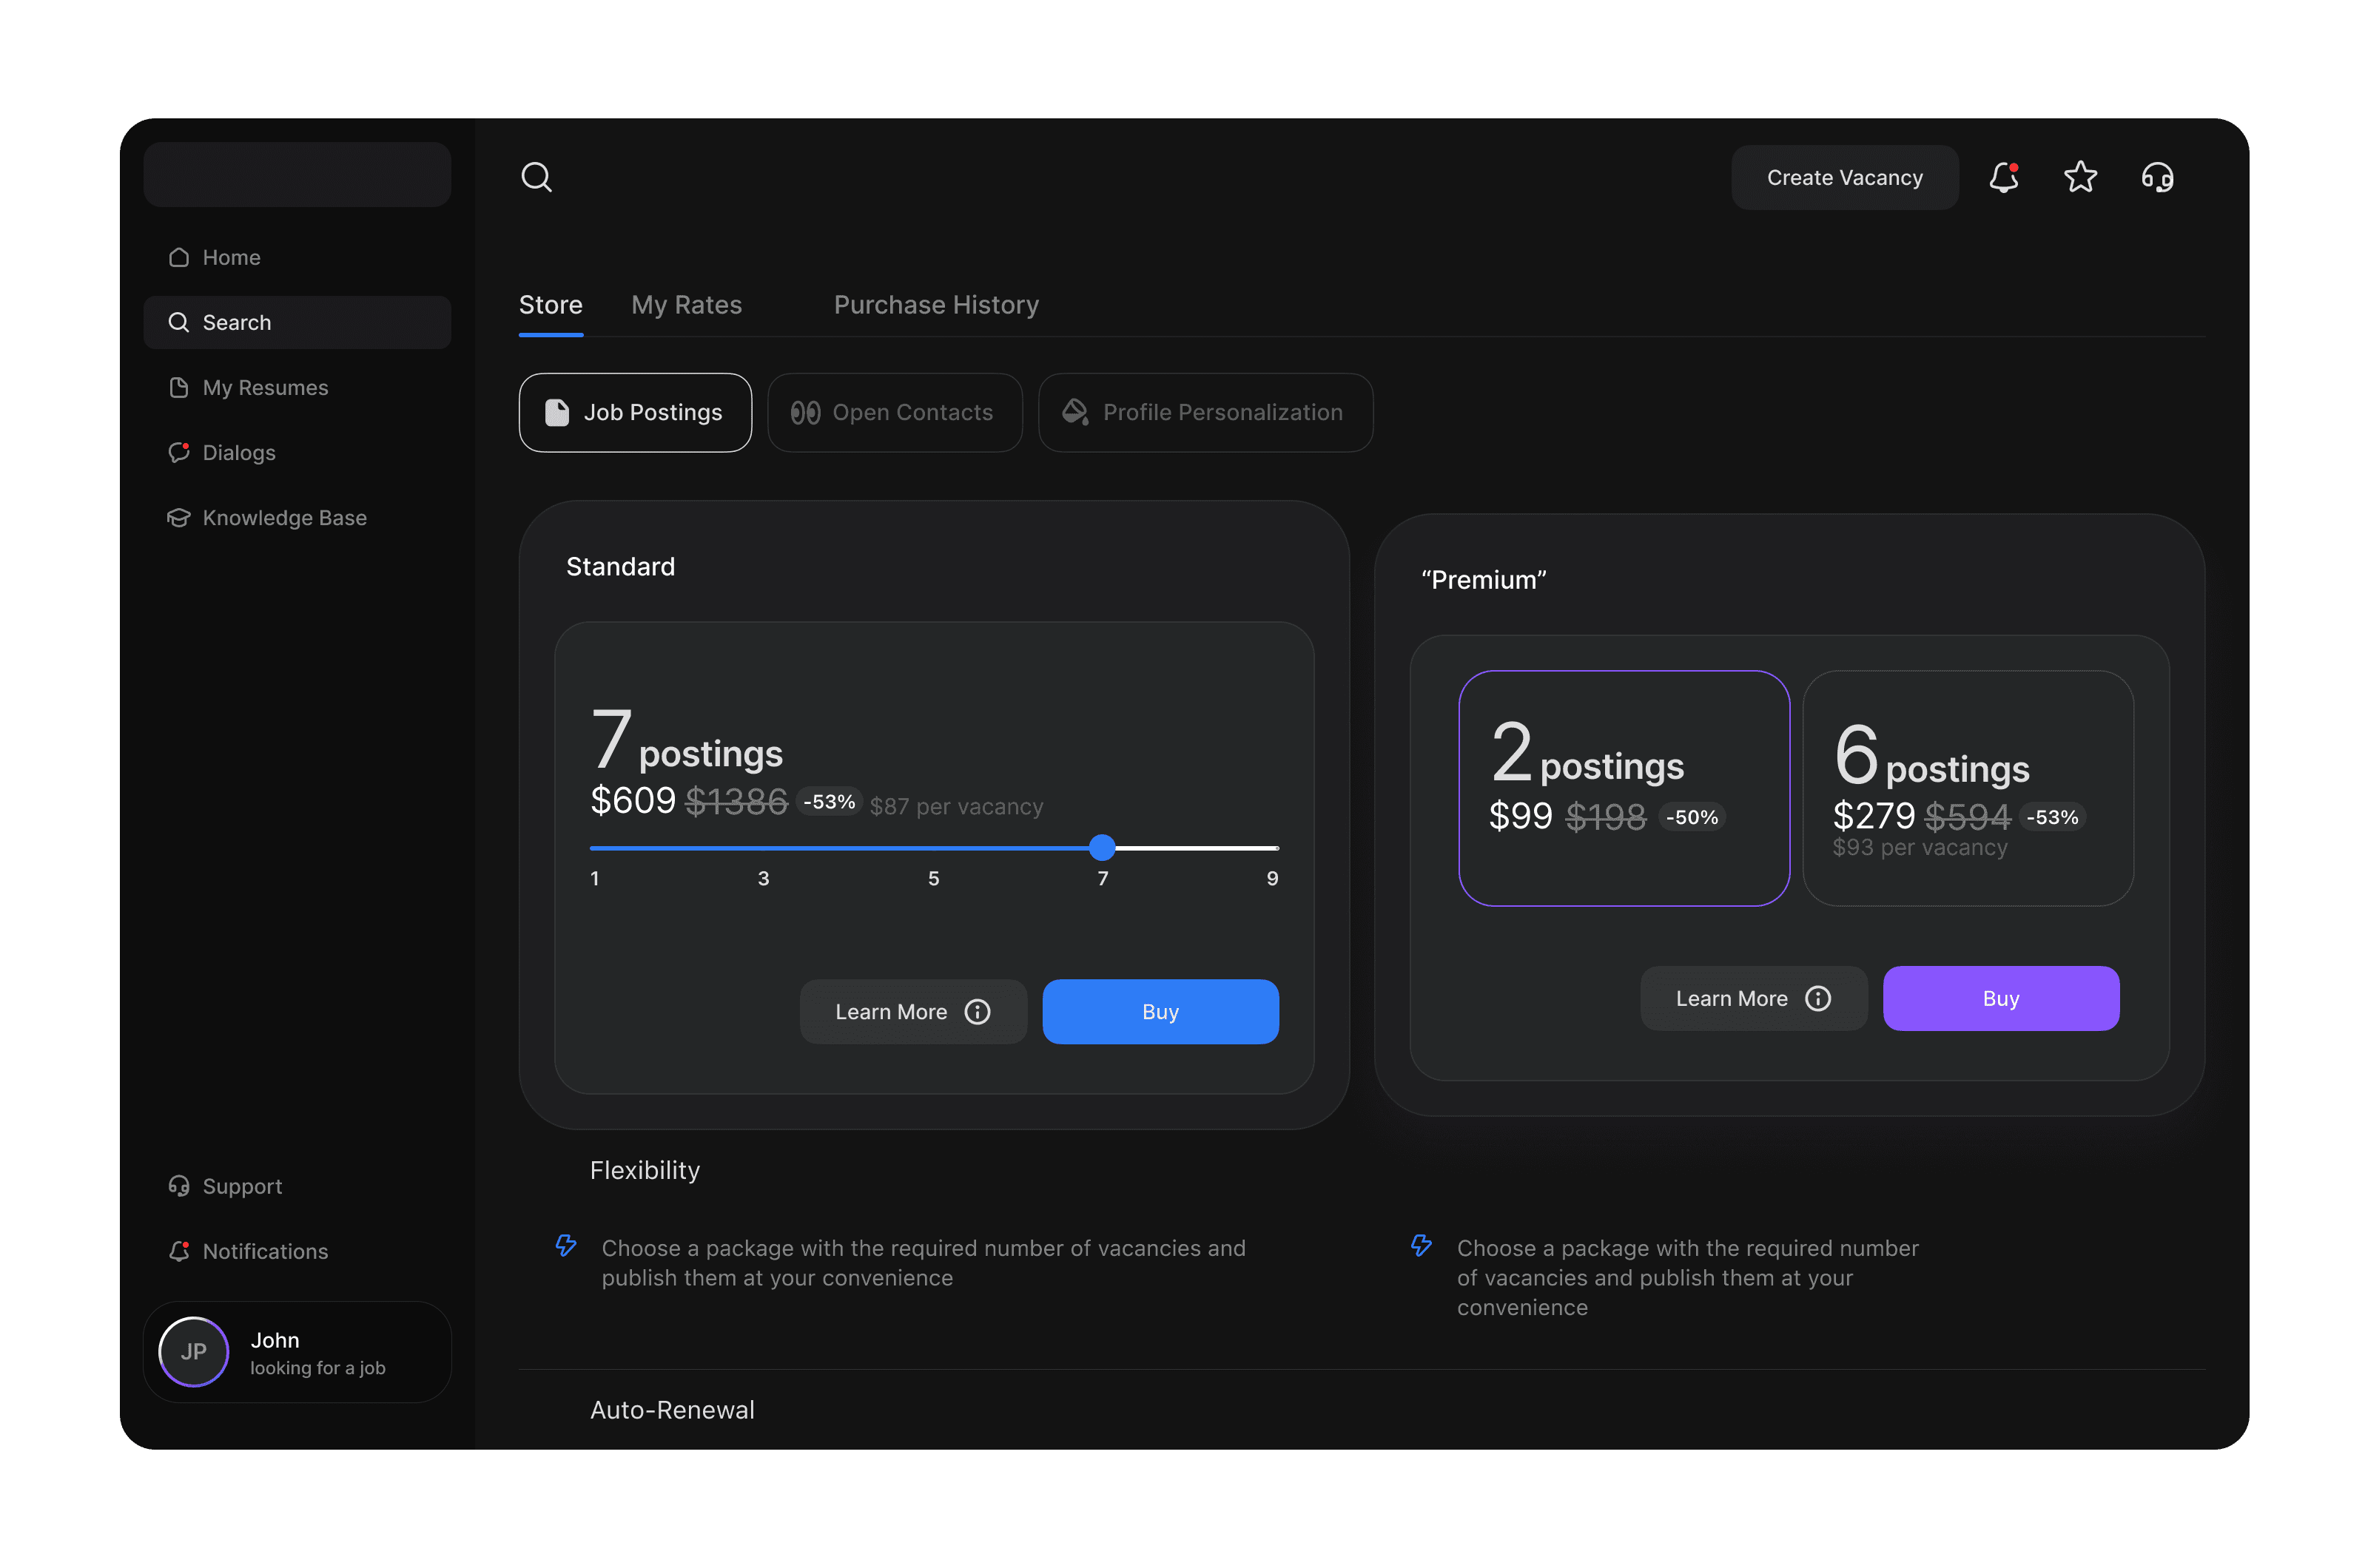
Task: Click the Knowledge Base graduation cap icon
Action: click(179, 518)
